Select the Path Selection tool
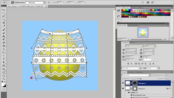Viewport: 174px width, 98px height. [4, 62]
